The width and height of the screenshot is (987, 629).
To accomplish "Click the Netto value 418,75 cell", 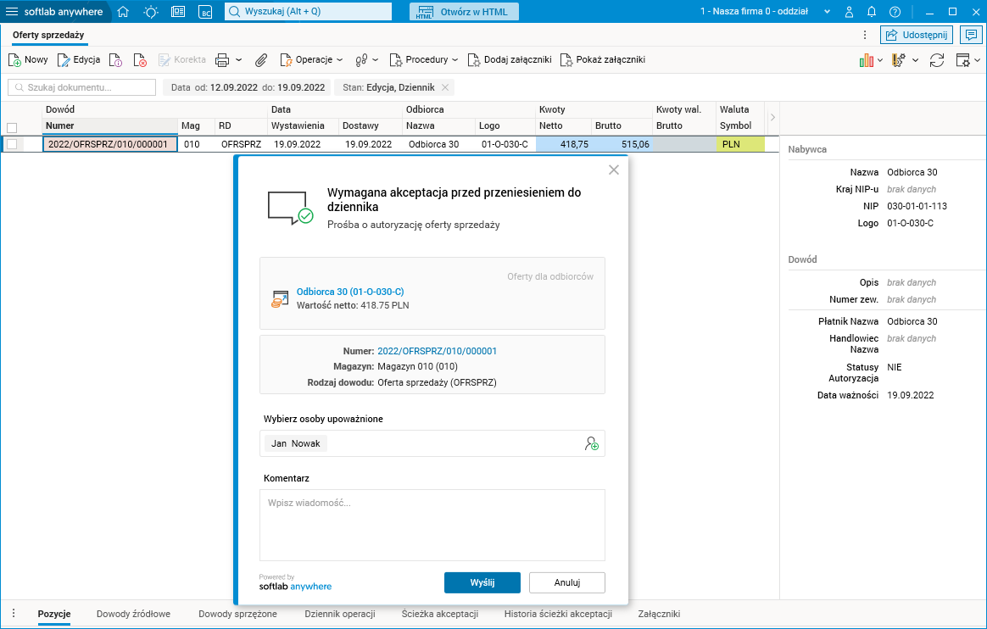I will tap(563, 144).
